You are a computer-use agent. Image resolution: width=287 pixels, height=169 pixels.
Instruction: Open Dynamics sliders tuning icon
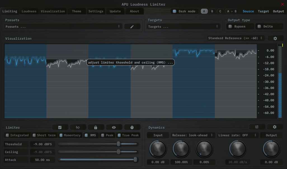257,127
